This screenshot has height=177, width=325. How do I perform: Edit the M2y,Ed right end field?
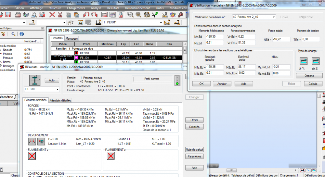pyautogui.click(x=246, y=67)
